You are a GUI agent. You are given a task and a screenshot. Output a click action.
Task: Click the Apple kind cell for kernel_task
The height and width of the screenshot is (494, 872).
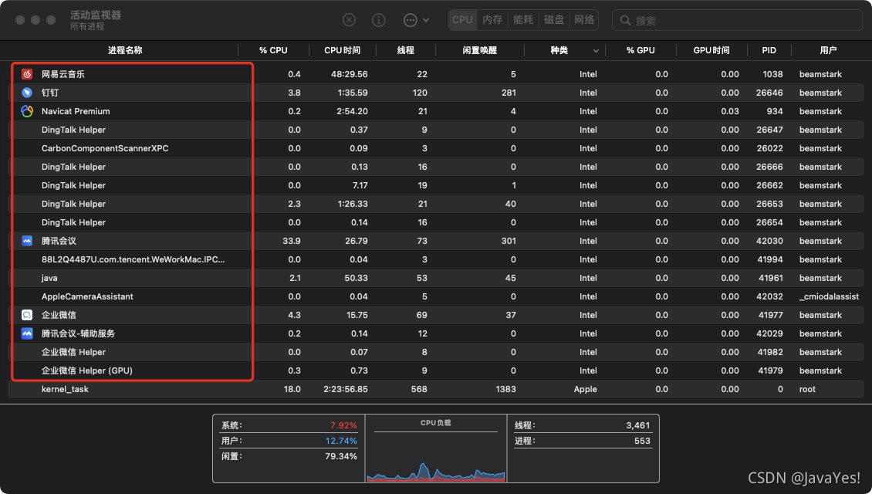585,389
